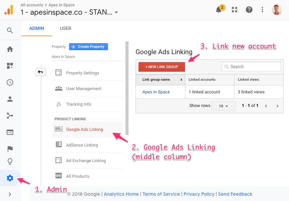The height and width of the screenshot is (201, 289).
Task: Open Acquisition icon in sidebar
Action: click(10, 116)
